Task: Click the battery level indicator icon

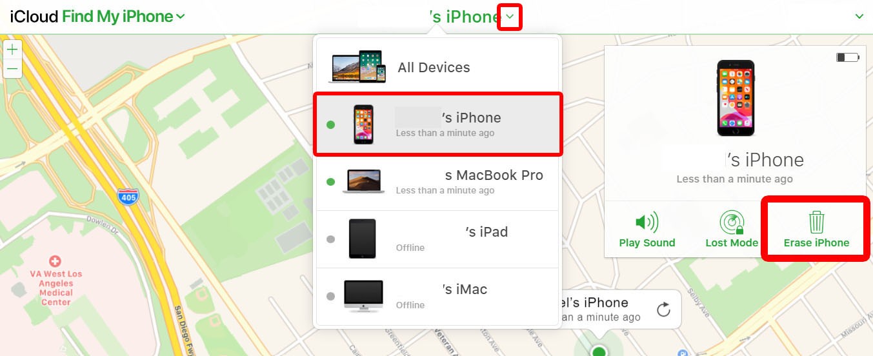Action: click(848, 57)
